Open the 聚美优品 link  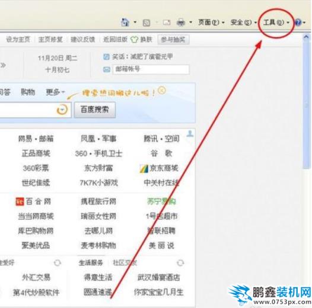[x=36, y=246]
